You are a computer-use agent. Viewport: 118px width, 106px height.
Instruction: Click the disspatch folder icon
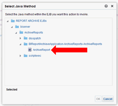(25, 38)
